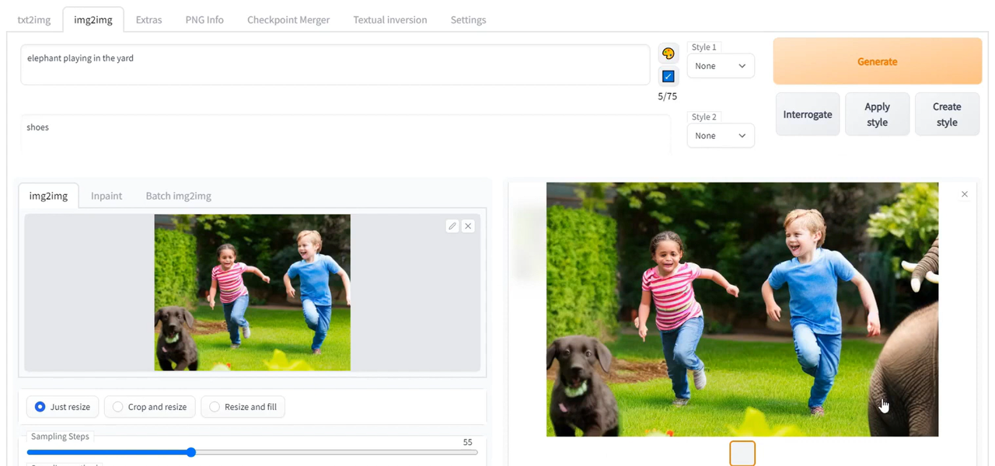Click the blue checkmark icon below palette
The height and width of the screenshot is (466, 995).
click(668, 76)
